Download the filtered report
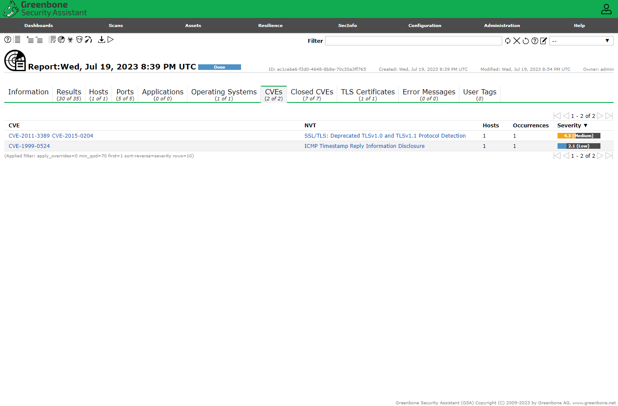This screenshot has height=406, width=618. 102,39
